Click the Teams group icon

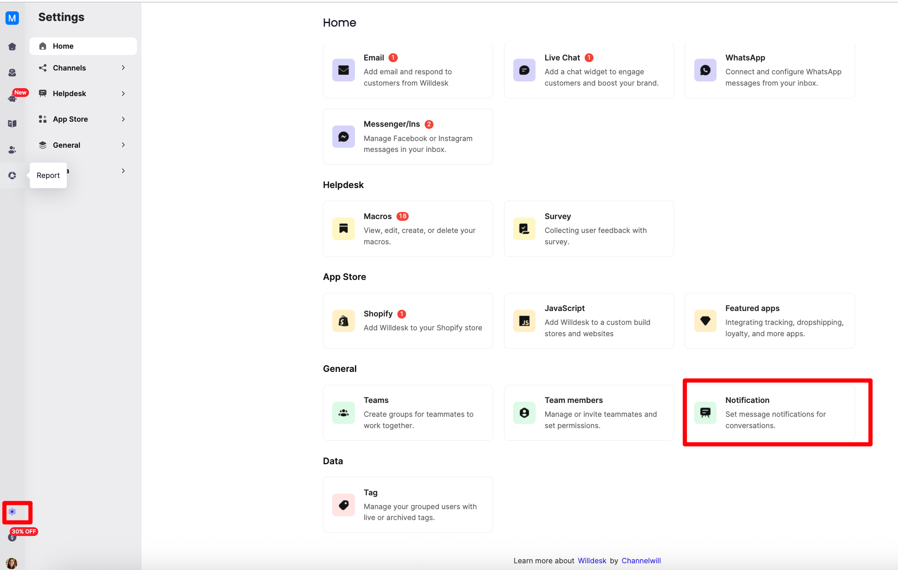(344, 413)
